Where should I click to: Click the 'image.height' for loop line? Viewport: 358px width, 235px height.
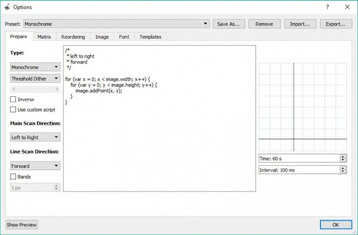[114, 85]
